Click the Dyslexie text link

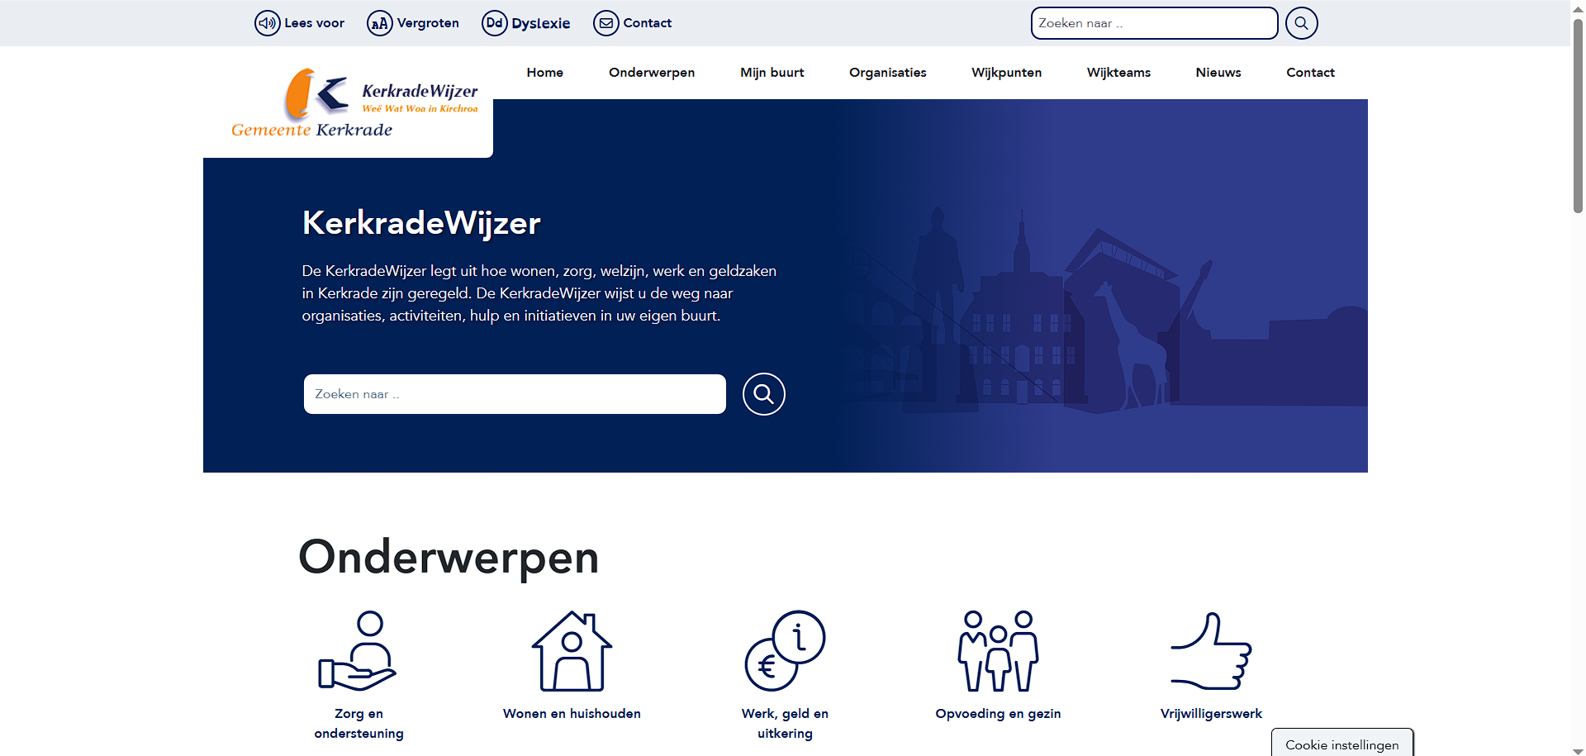(x=541, y=23)
